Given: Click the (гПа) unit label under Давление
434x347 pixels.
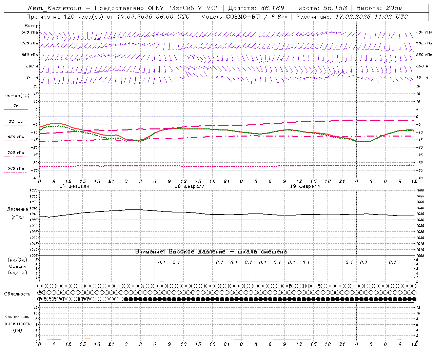Looking at the screenshot, I should click(x=18, y=217).
